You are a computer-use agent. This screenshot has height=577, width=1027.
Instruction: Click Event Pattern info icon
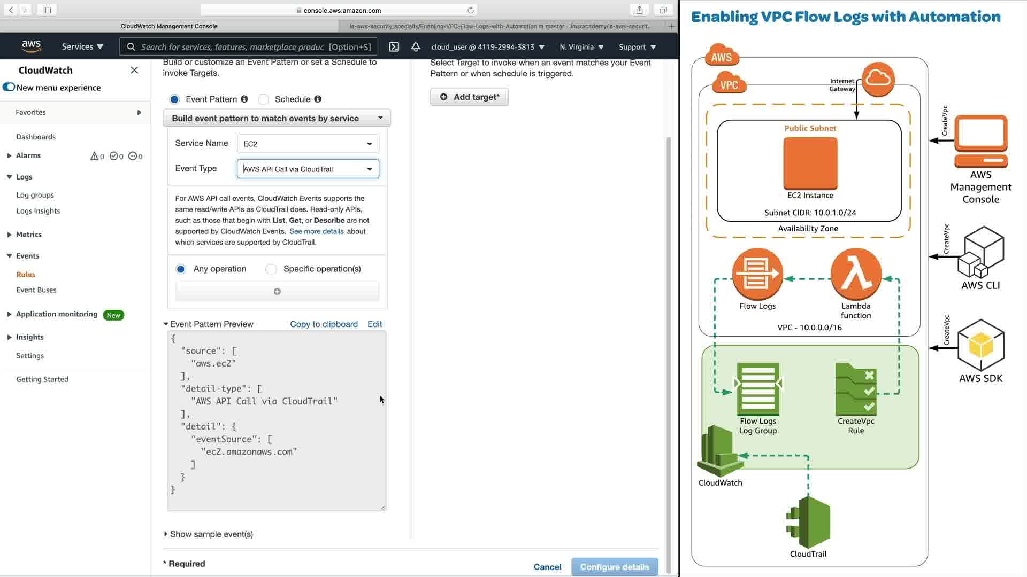point(244,99)
